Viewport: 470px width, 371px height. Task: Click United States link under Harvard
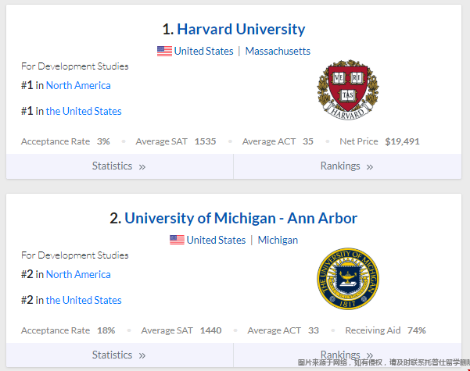click(x=203, y=52)
